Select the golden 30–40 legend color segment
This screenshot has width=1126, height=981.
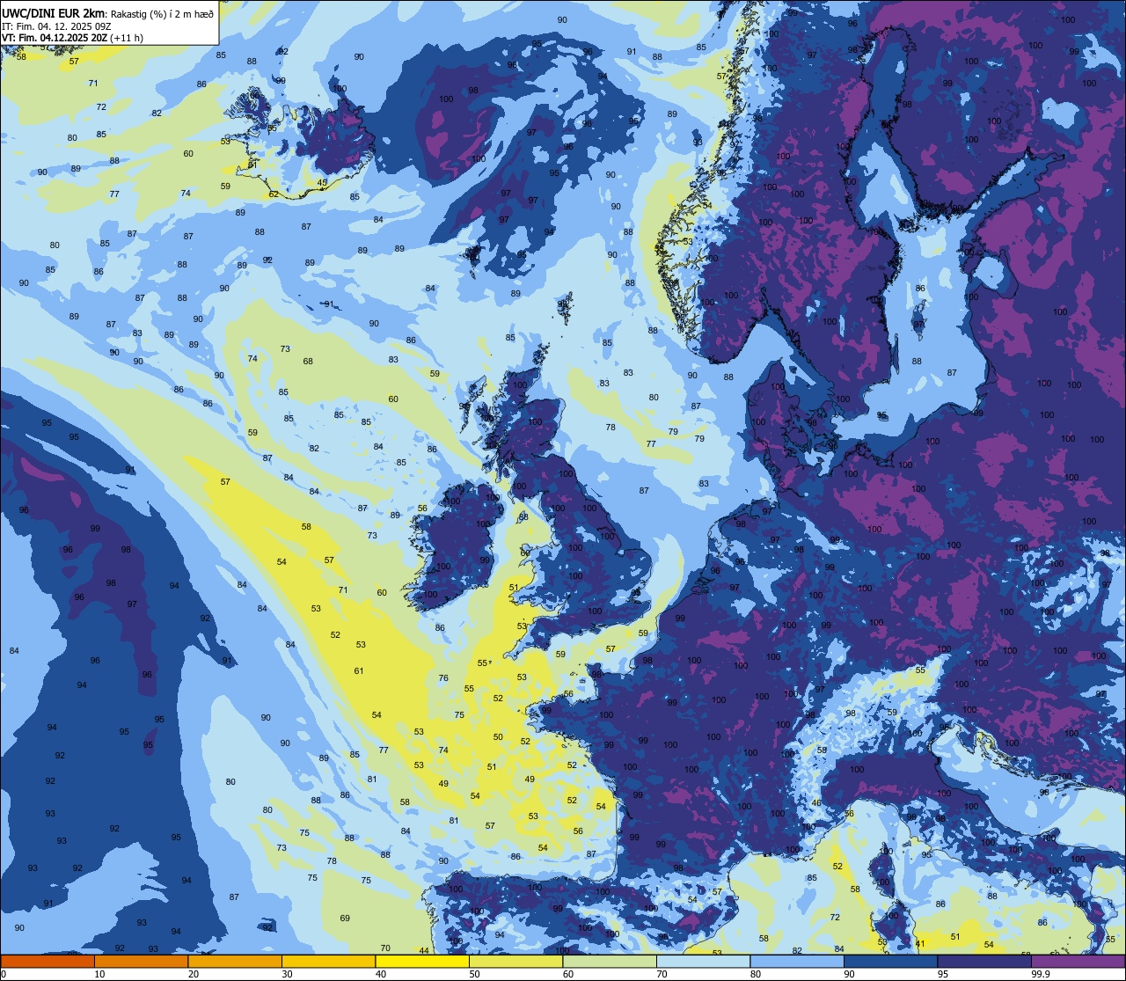point(328,961)
